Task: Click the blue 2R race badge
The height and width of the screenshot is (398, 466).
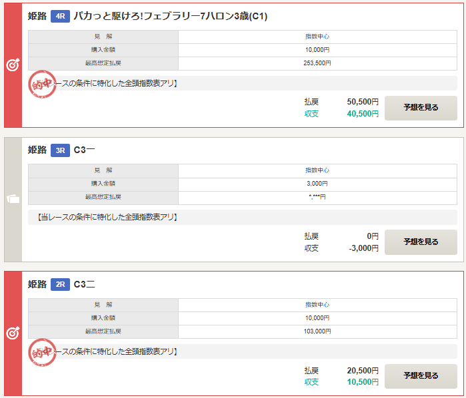Action: 60,285
